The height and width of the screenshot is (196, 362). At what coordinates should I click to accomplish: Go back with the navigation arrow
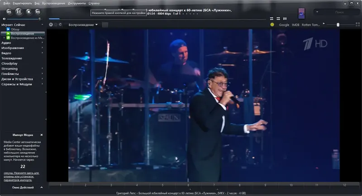coord(51,25)
